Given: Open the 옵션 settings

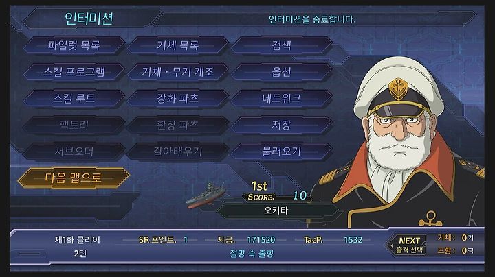Looking at the screenshot, I should (x=282, y=72).
